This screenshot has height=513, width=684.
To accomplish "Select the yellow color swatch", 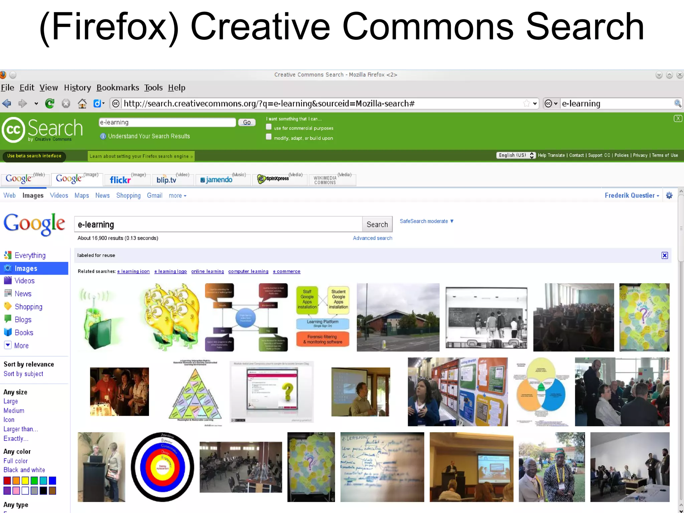I will (x=25, y=481).
